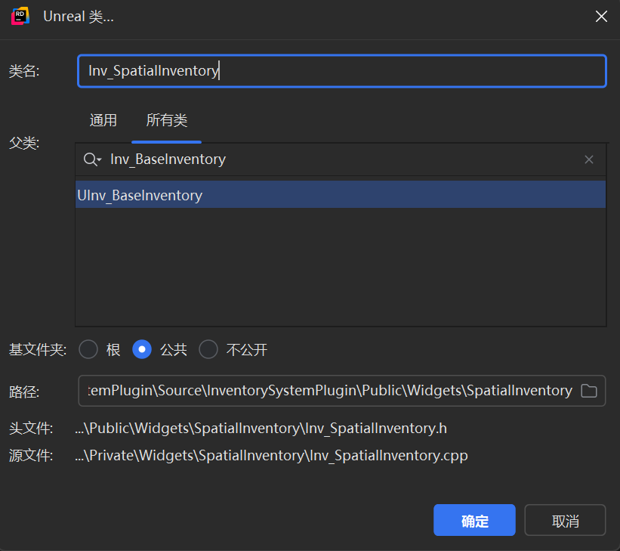
Task: Select the 不公开 base folder radio
Action: [208, 349]
